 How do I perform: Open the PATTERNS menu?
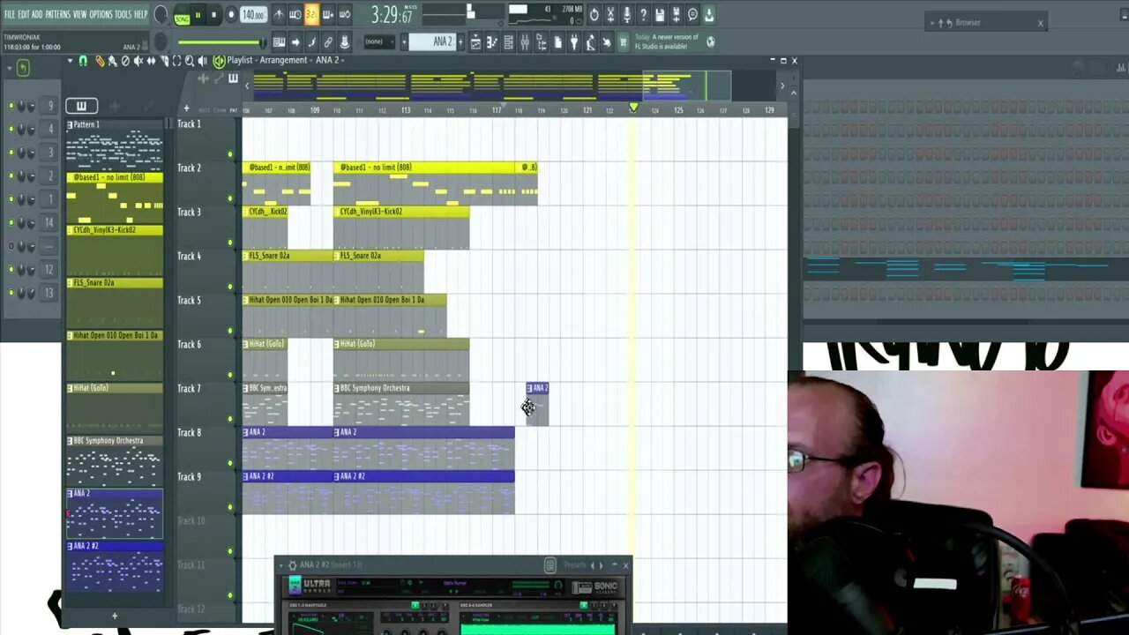click(x=57, y=14)
